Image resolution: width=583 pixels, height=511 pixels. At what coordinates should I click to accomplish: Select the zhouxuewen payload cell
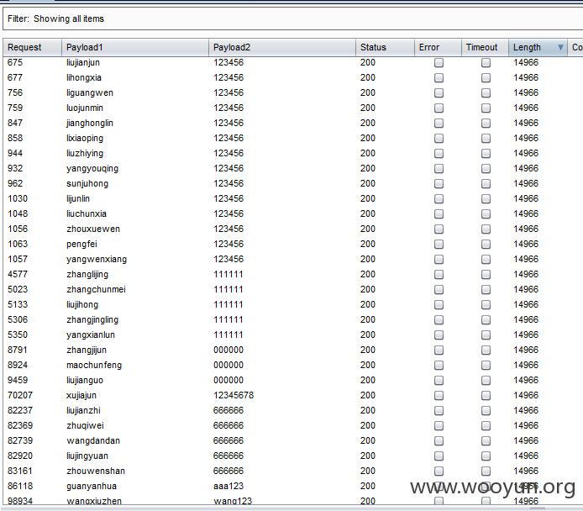93,229
